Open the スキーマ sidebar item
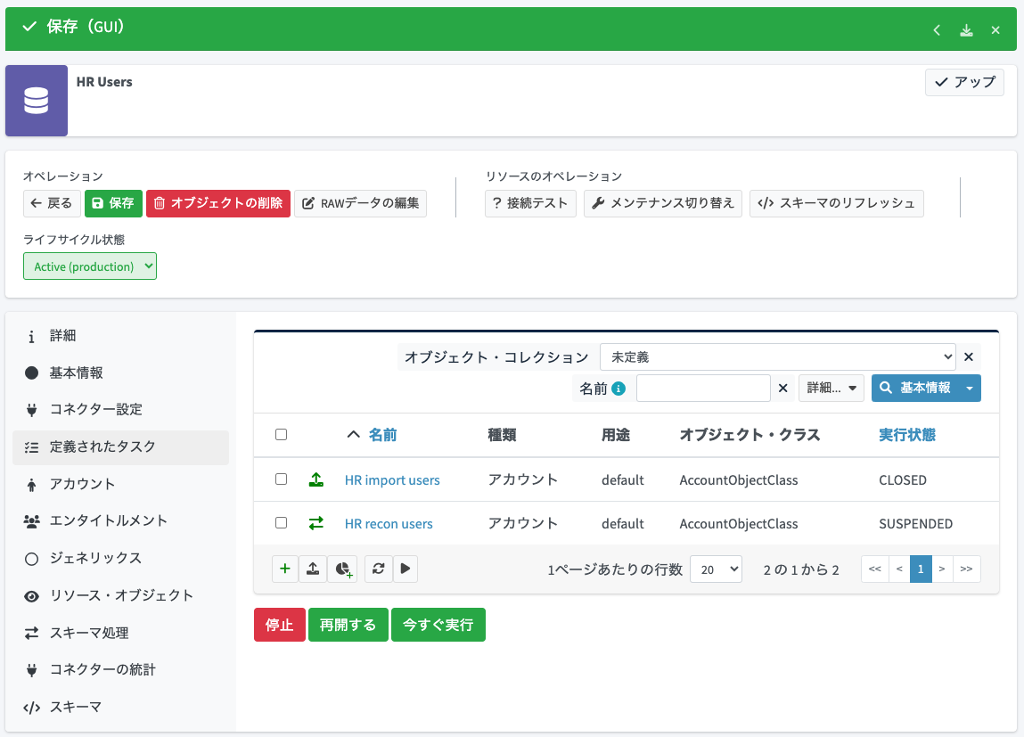The height and width of the screenshot is (737, 1024). [121, 707]
